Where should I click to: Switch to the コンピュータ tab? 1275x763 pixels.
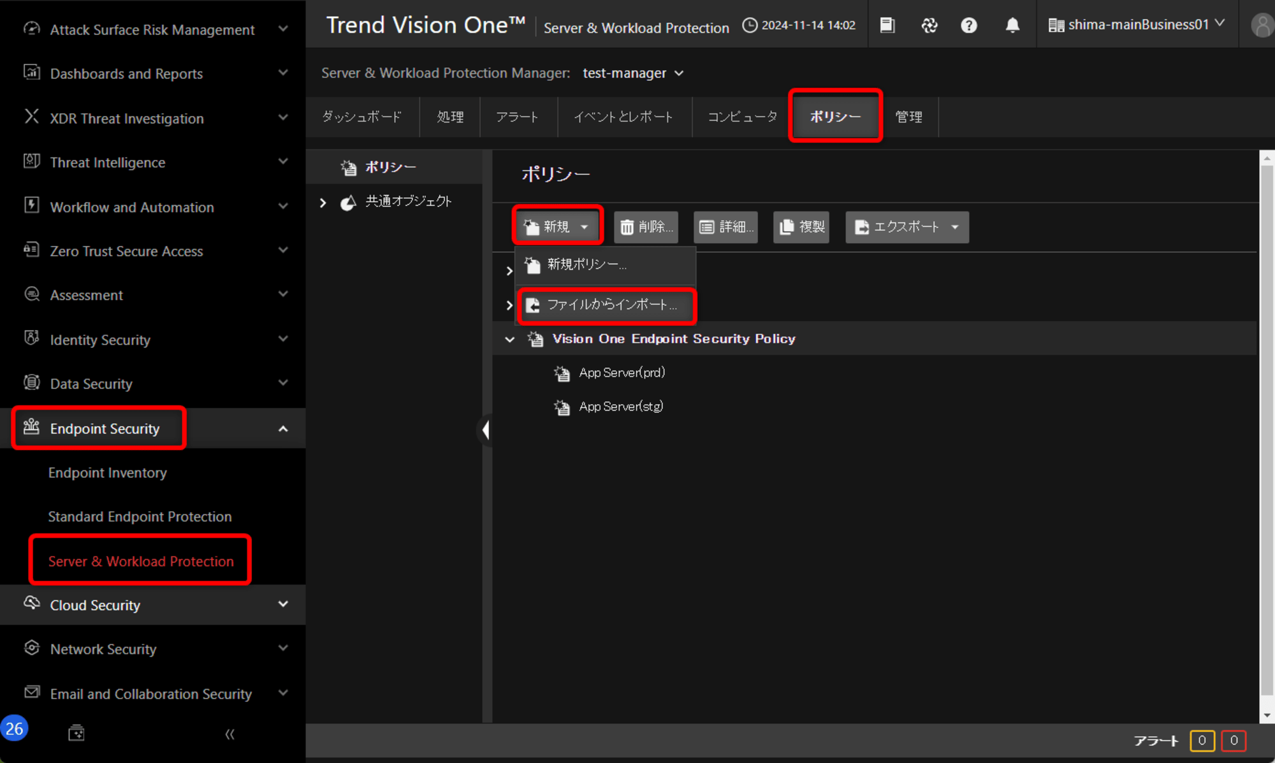point(742,117)
